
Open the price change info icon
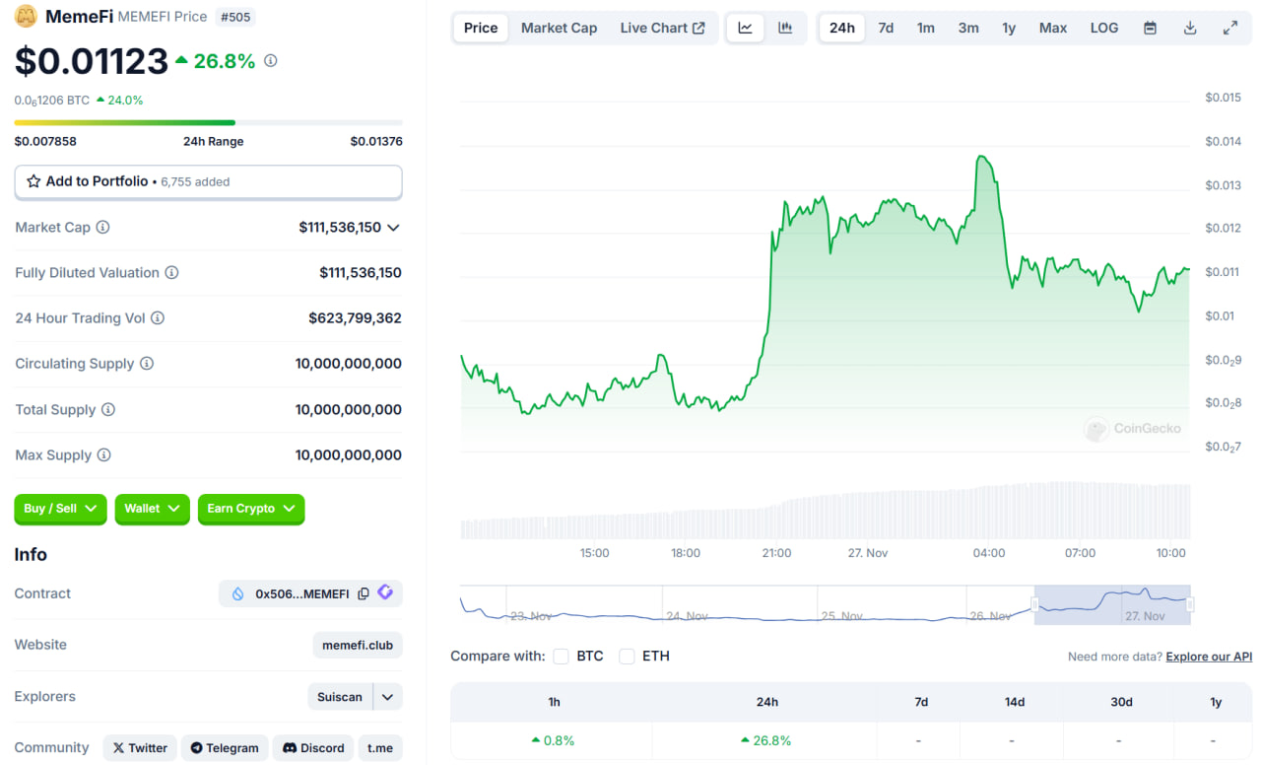pyautogui.click(x=271, y=61)
